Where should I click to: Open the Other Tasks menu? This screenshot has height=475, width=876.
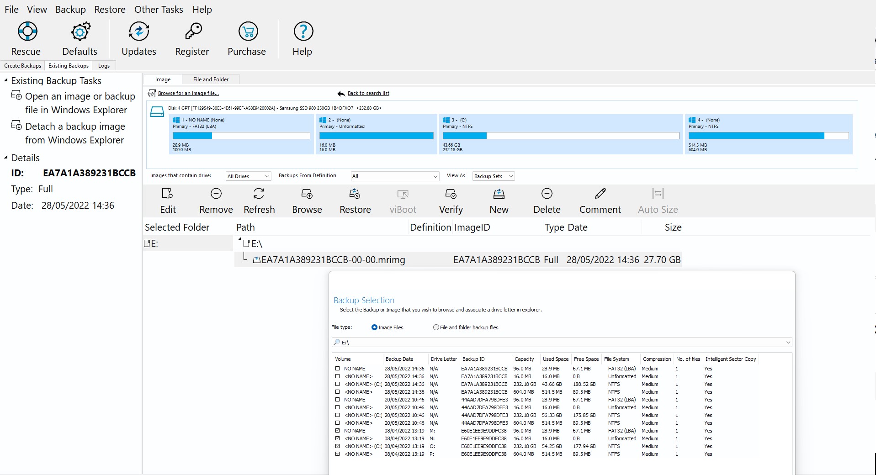click(158, 10)
